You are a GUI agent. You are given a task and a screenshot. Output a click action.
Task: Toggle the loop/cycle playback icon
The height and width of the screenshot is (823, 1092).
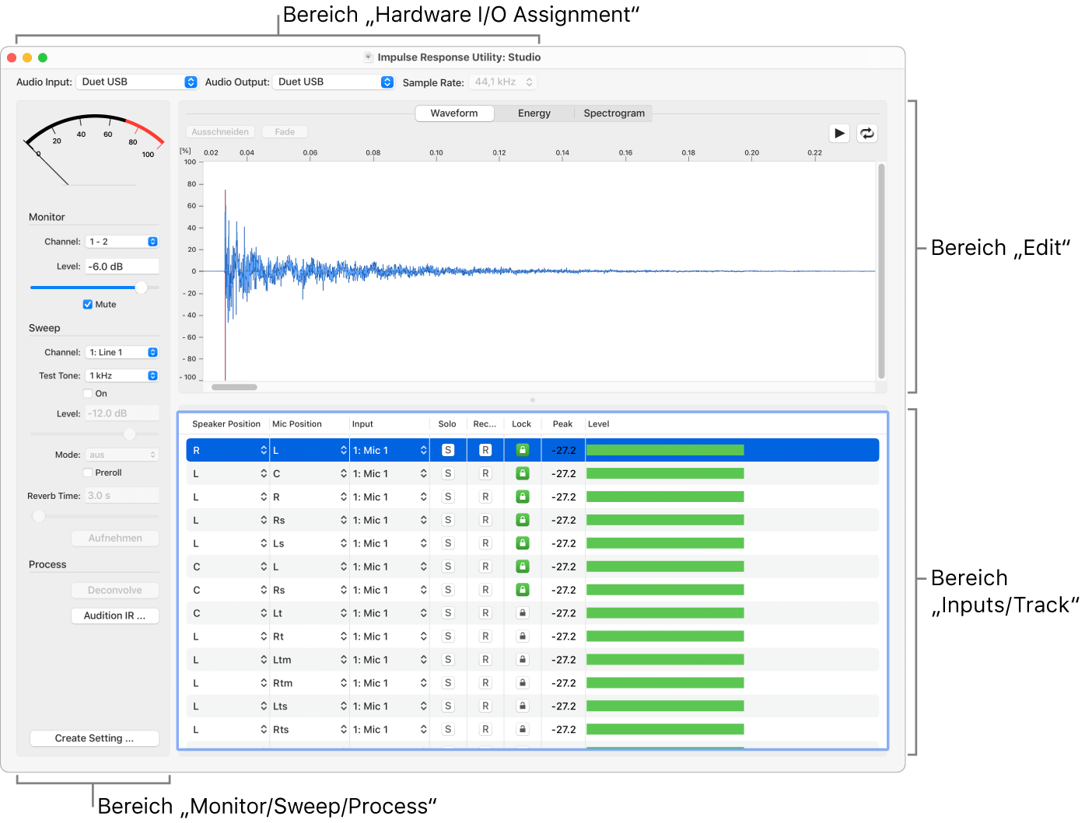pos(866,133)
